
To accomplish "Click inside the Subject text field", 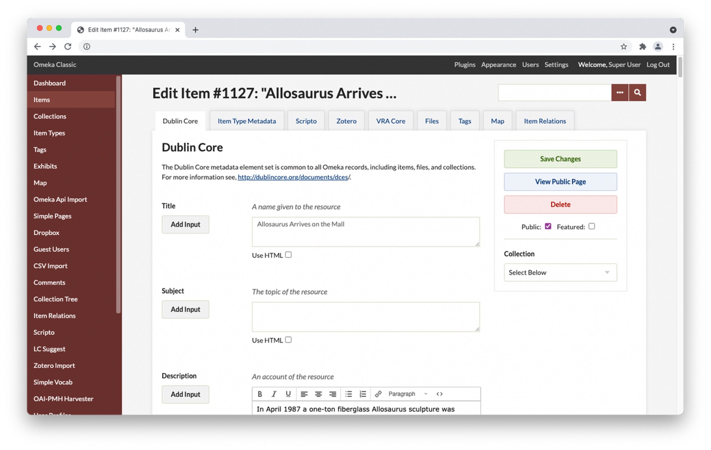I will click(365, 317).
